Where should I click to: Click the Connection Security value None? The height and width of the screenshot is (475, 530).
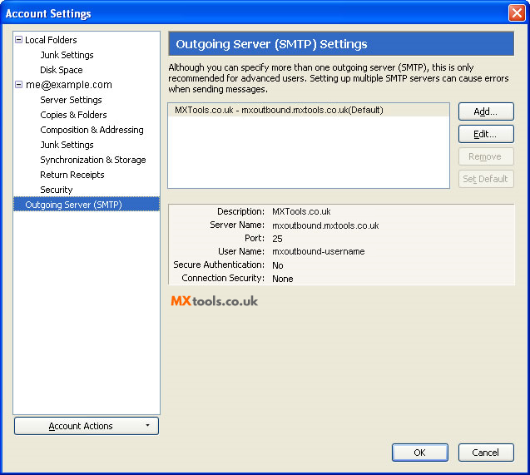coord(283,279)
